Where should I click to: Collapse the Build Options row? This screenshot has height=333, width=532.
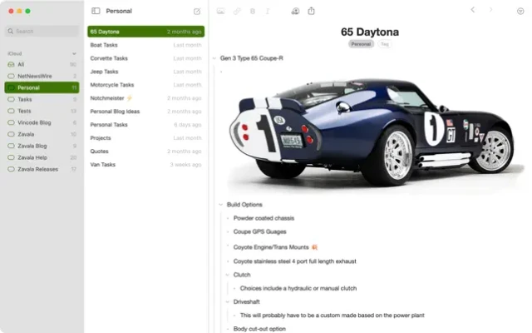(220, 205)
